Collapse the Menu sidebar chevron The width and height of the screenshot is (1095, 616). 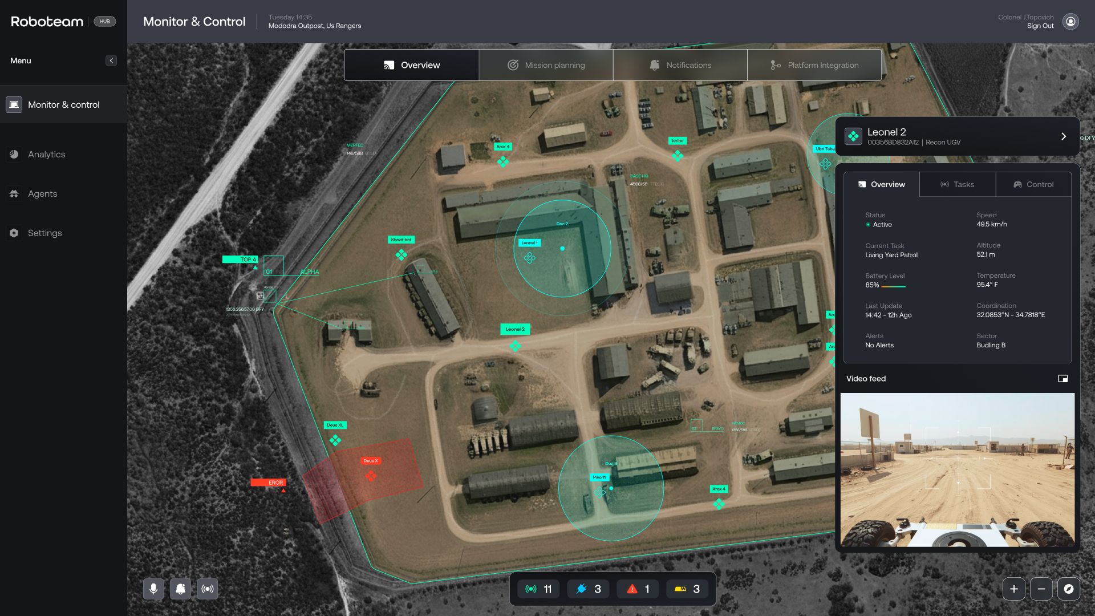111,60
